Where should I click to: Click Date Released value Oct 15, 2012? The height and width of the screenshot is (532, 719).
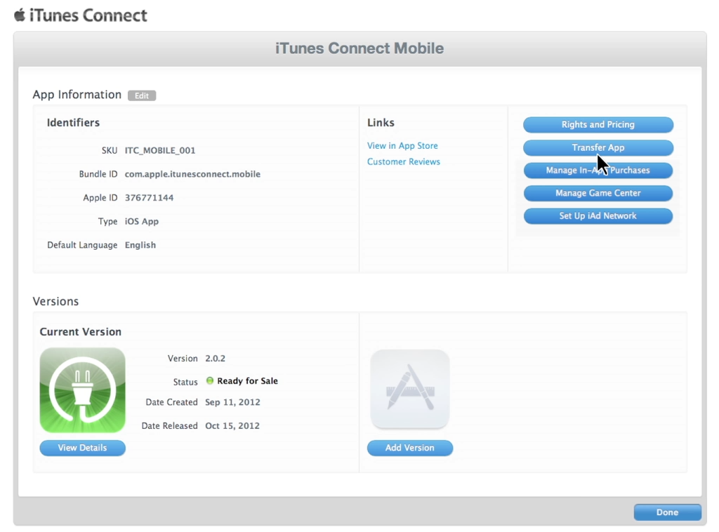tap(232, 426)
